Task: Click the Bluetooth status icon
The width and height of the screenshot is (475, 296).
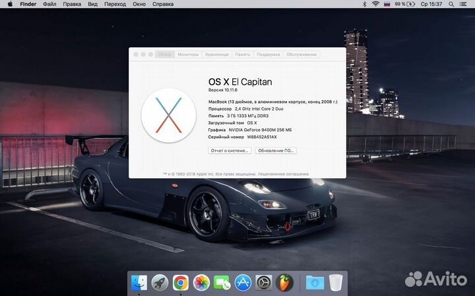Action: click(x=365, y=4)
